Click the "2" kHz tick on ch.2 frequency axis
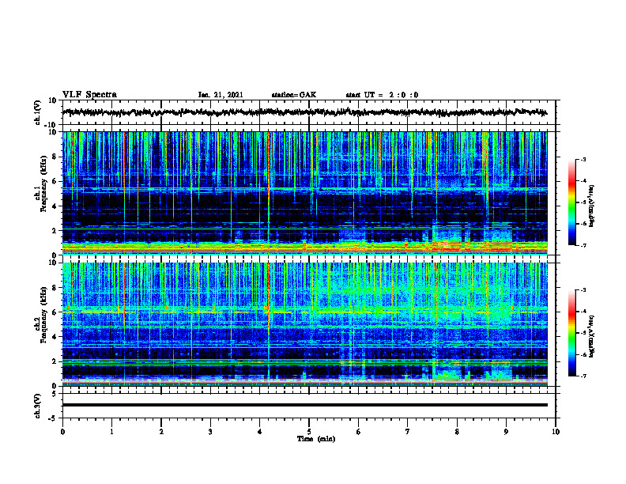The image size is (626, 484). pyautogui.click(x=55, y=361)
